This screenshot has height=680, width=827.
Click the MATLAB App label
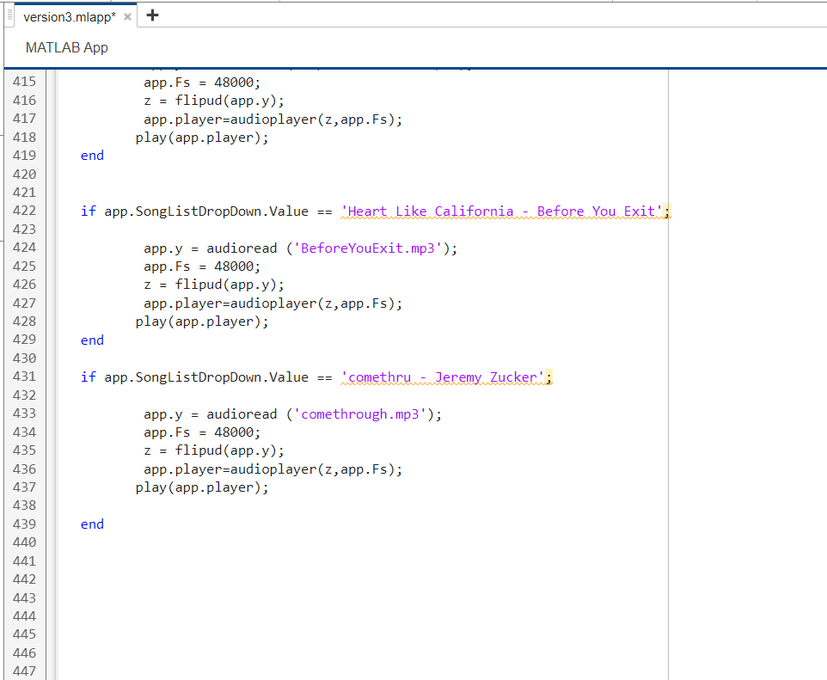(66, 47)
